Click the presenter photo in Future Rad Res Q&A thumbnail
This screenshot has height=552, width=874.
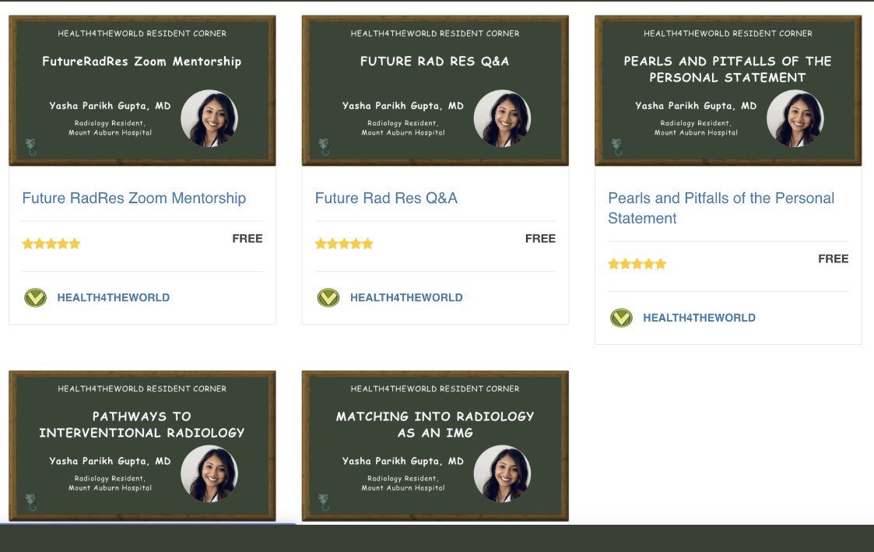pyautogui.click(x=502, y=118)
